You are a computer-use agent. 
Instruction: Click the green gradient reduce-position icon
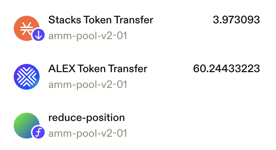[x=27, y=126]
